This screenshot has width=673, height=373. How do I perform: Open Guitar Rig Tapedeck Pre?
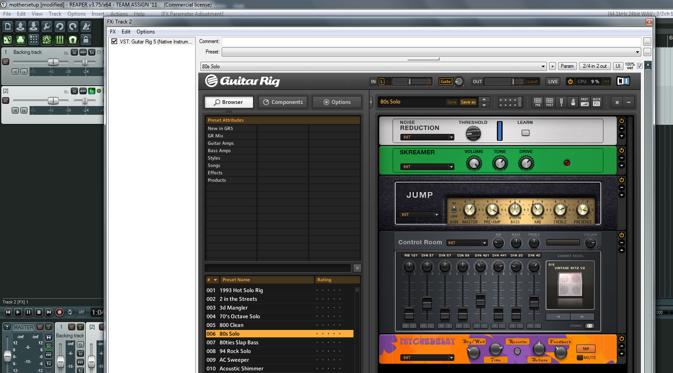tap(538, 102)
